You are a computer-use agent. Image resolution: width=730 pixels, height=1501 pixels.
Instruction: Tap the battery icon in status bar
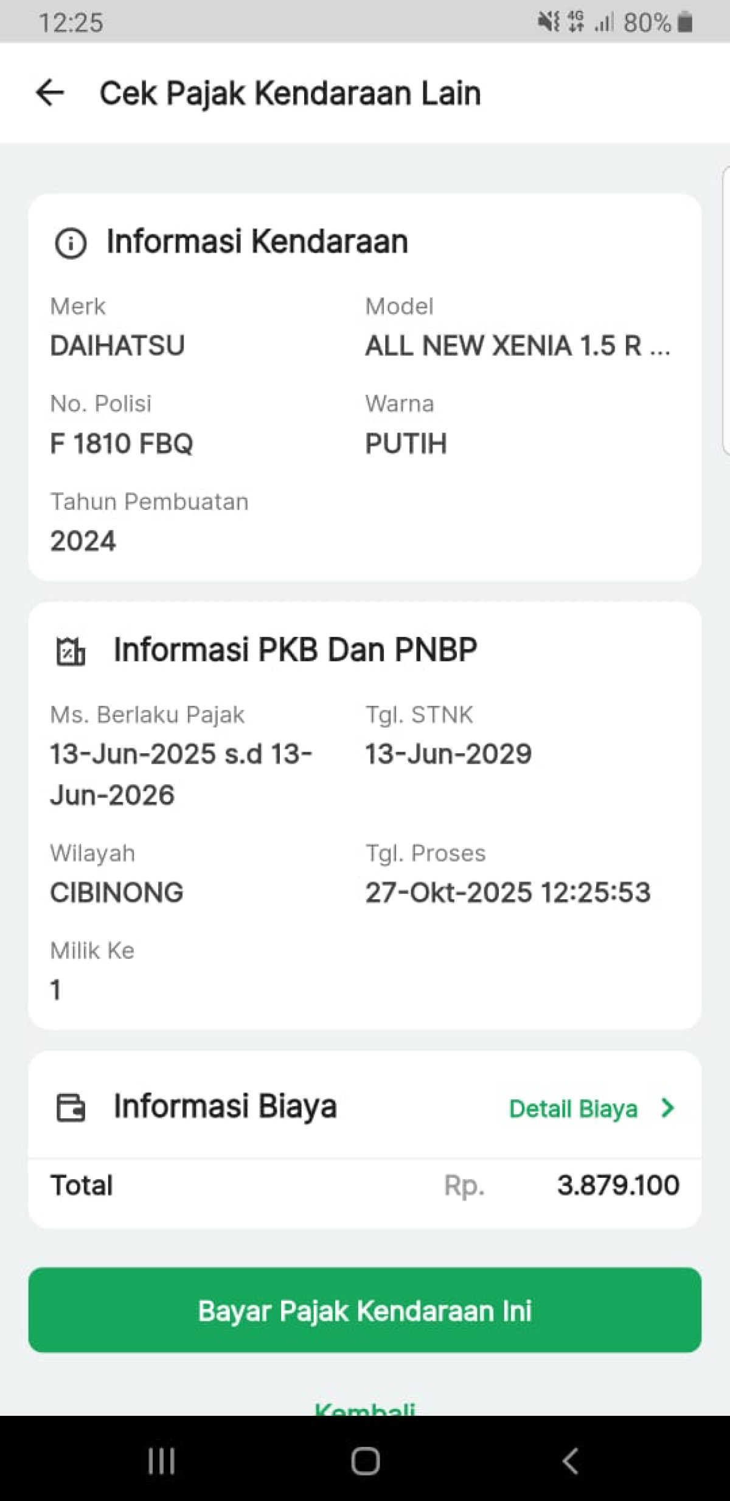pos(686,23)
